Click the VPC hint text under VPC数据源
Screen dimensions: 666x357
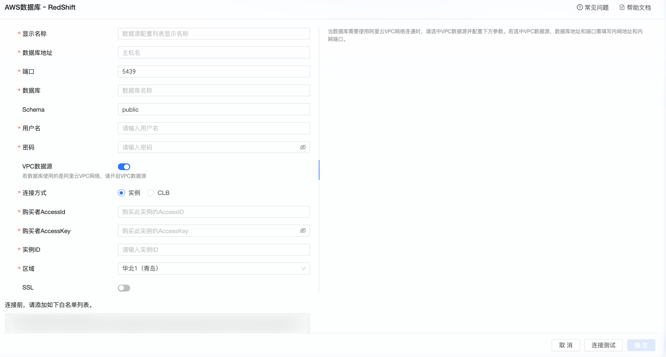pos(84,176)
